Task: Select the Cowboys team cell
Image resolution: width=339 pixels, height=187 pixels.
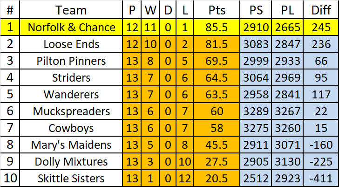Action: pyautogui.click(x=71, y=128)
